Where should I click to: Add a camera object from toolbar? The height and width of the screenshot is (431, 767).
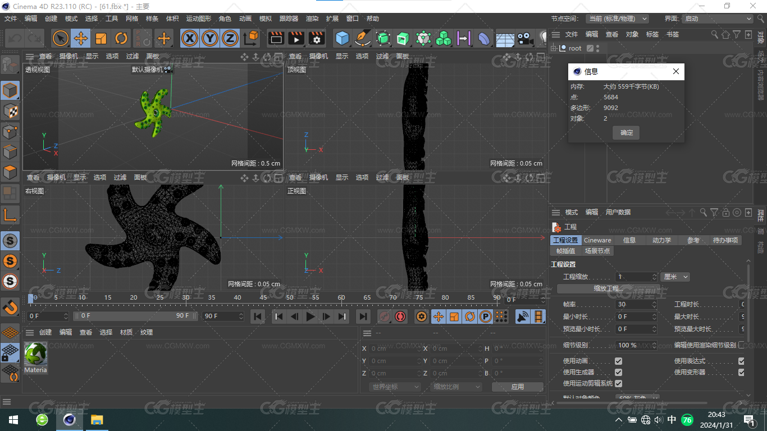[525, 38]
